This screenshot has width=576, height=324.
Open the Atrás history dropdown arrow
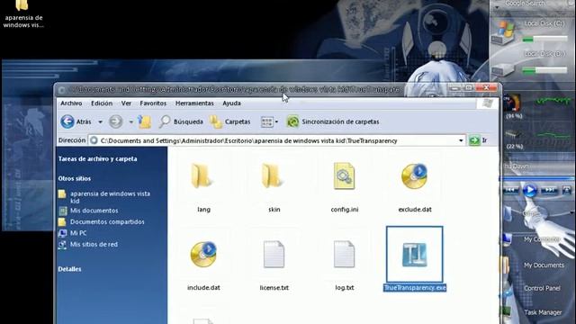(x=100, y=122)
